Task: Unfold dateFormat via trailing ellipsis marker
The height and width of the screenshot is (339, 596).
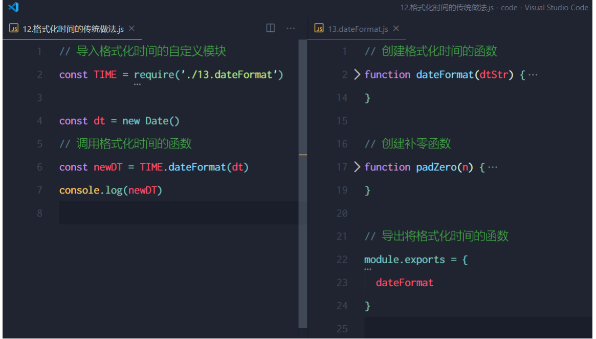Action: point(533,75)
